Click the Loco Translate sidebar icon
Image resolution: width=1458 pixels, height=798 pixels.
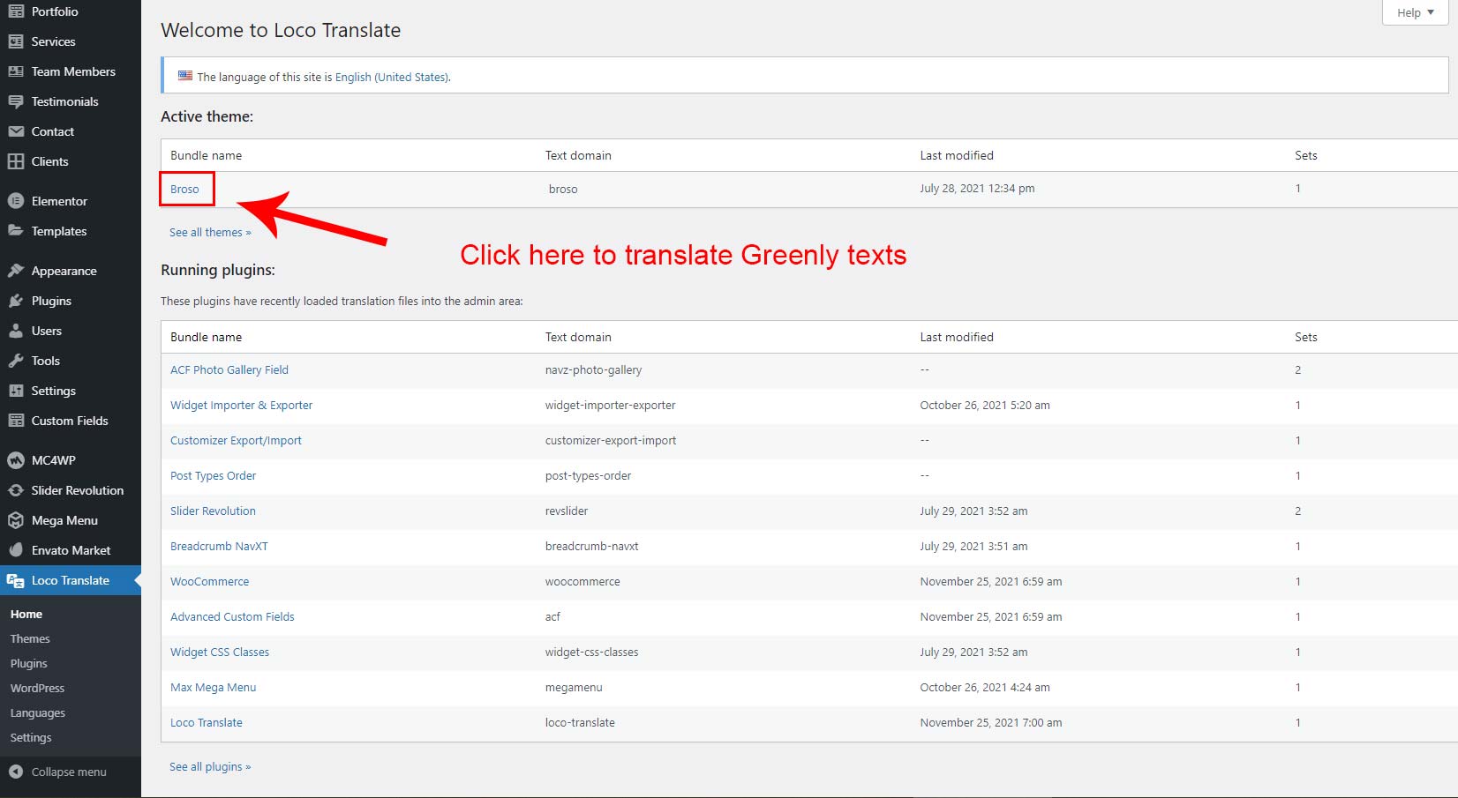point(16,580)
